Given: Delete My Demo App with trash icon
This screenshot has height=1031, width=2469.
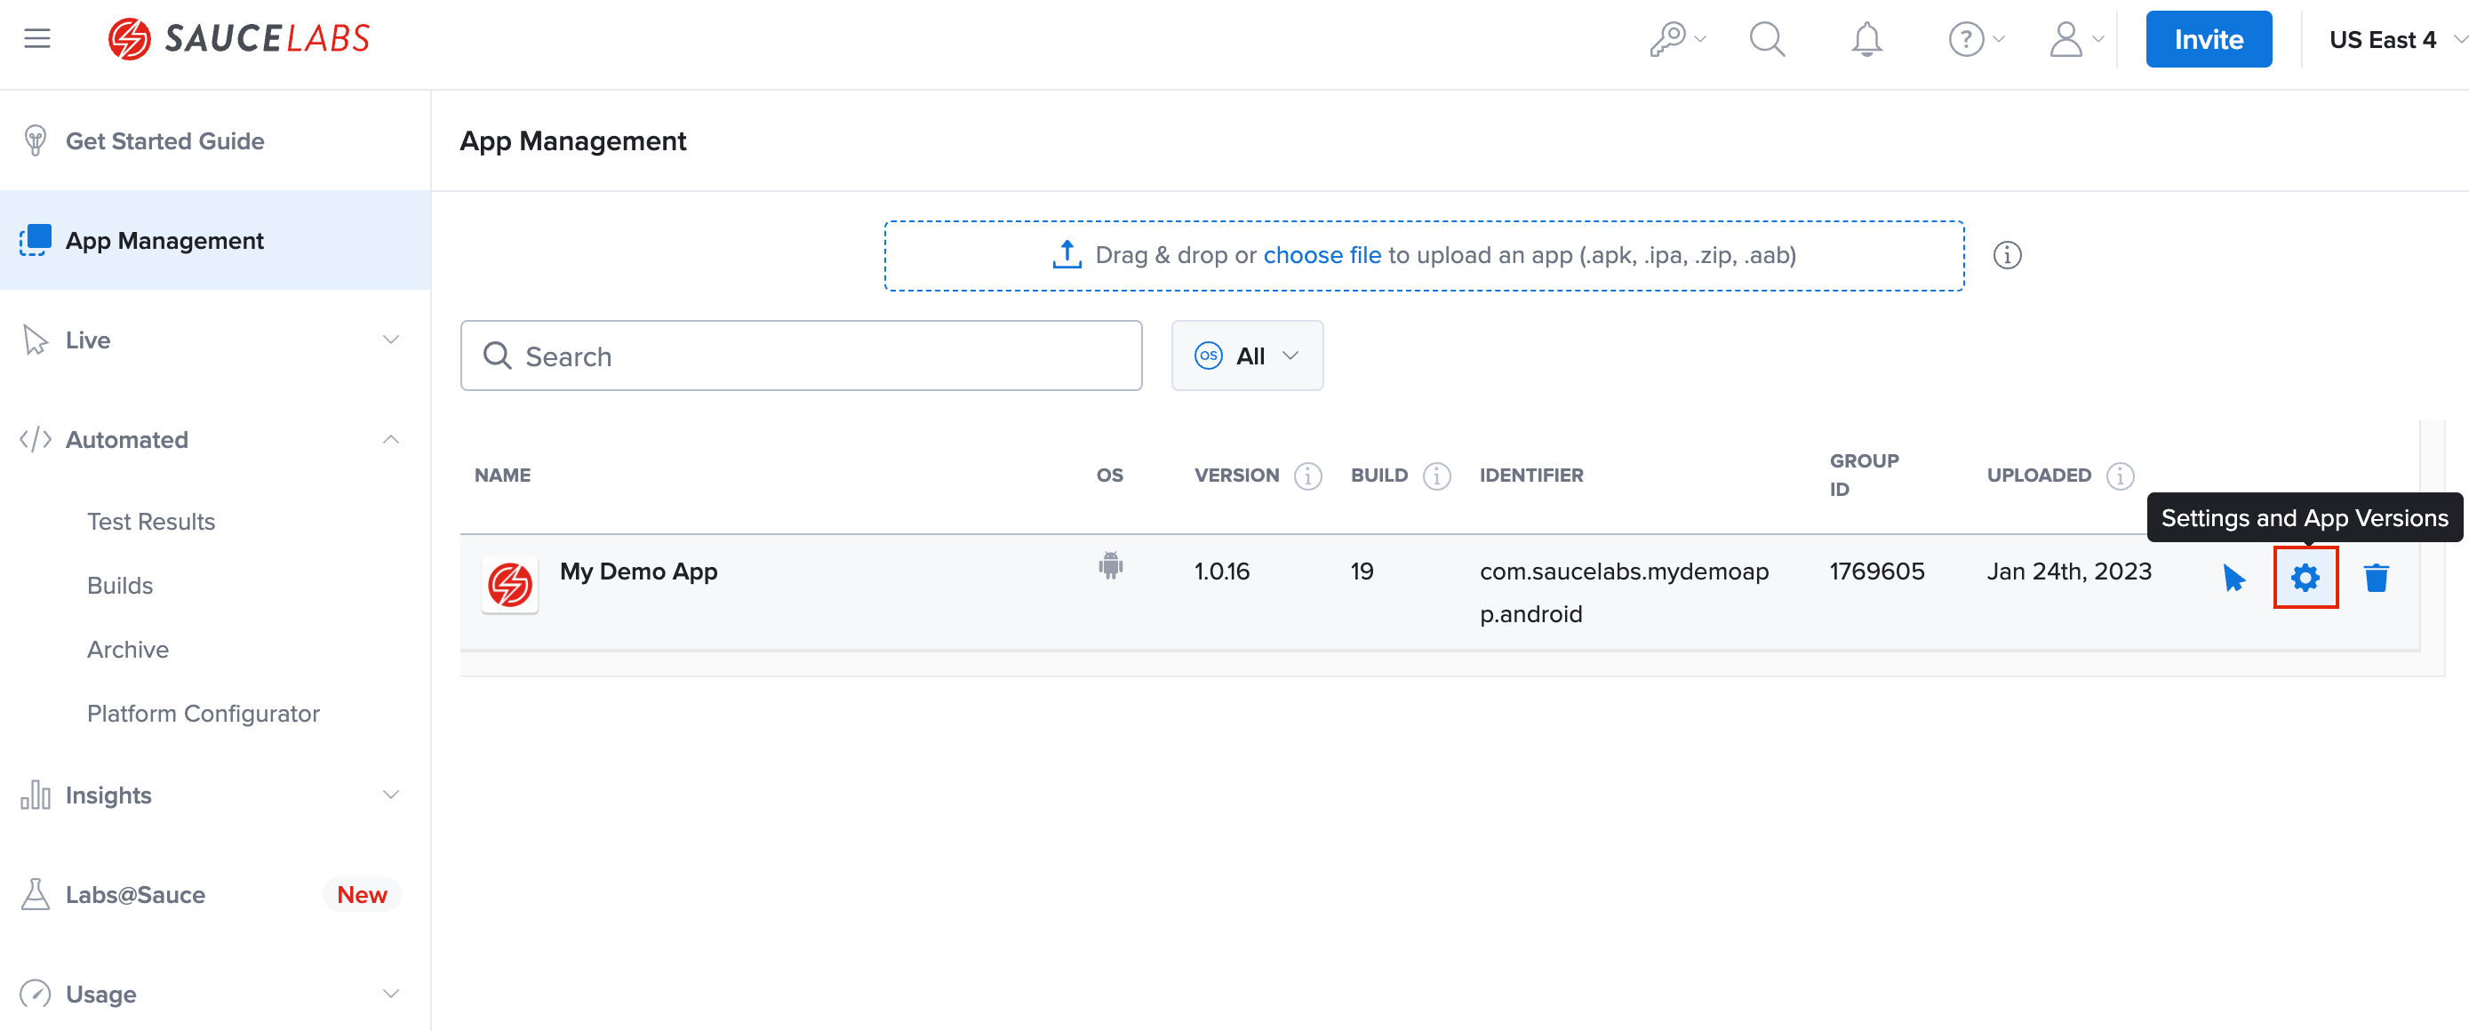Looking at the screenshot, I should (2375, 578).
